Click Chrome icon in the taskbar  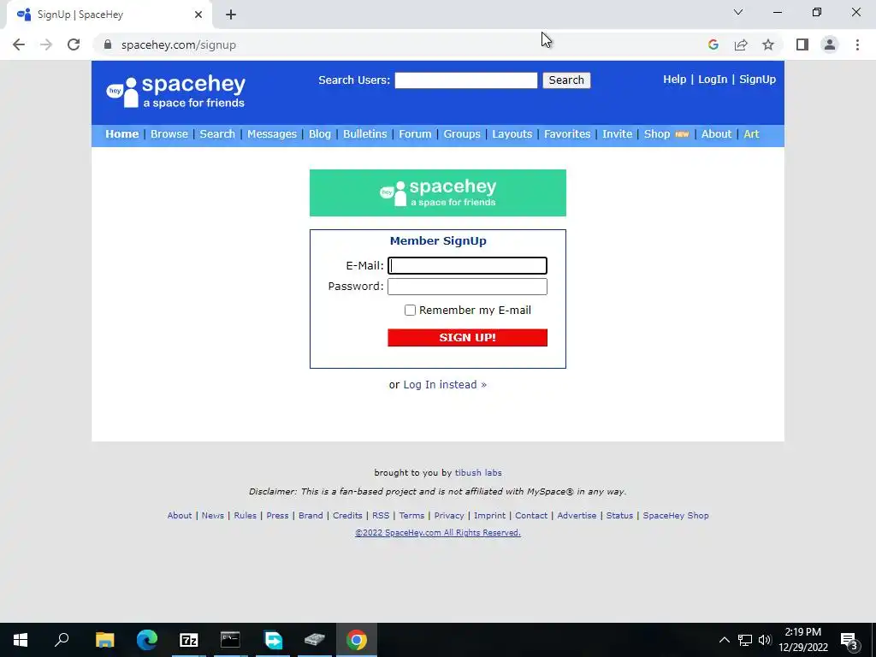[357, 640]
